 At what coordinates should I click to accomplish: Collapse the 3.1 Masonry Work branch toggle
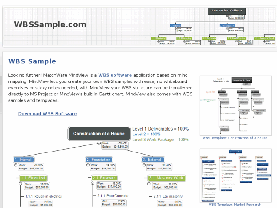[149, 184]
